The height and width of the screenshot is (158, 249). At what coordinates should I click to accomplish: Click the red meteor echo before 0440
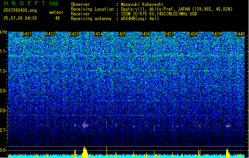(228, 126)
